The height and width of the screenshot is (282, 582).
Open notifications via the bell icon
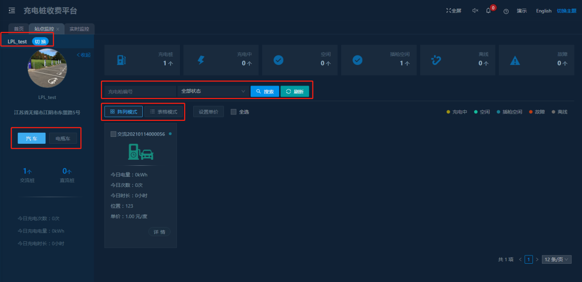488,11
